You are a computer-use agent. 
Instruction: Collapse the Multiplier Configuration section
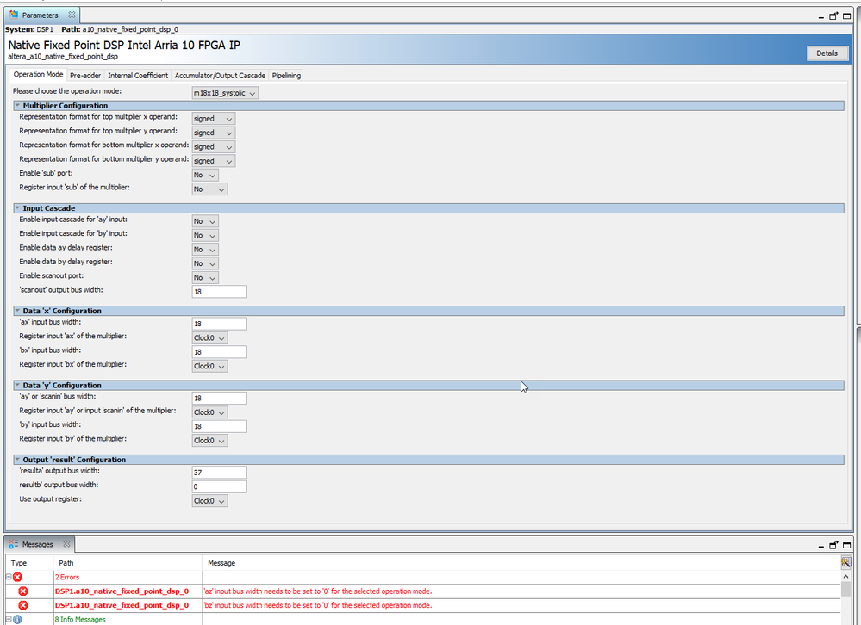click(17, 105)
